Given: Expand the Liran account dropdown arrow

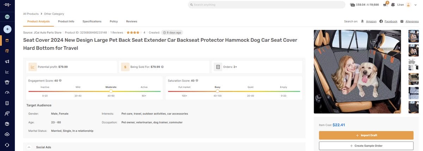Looking at the screenshot, I should pyautogui.click(x=416, y=5).
